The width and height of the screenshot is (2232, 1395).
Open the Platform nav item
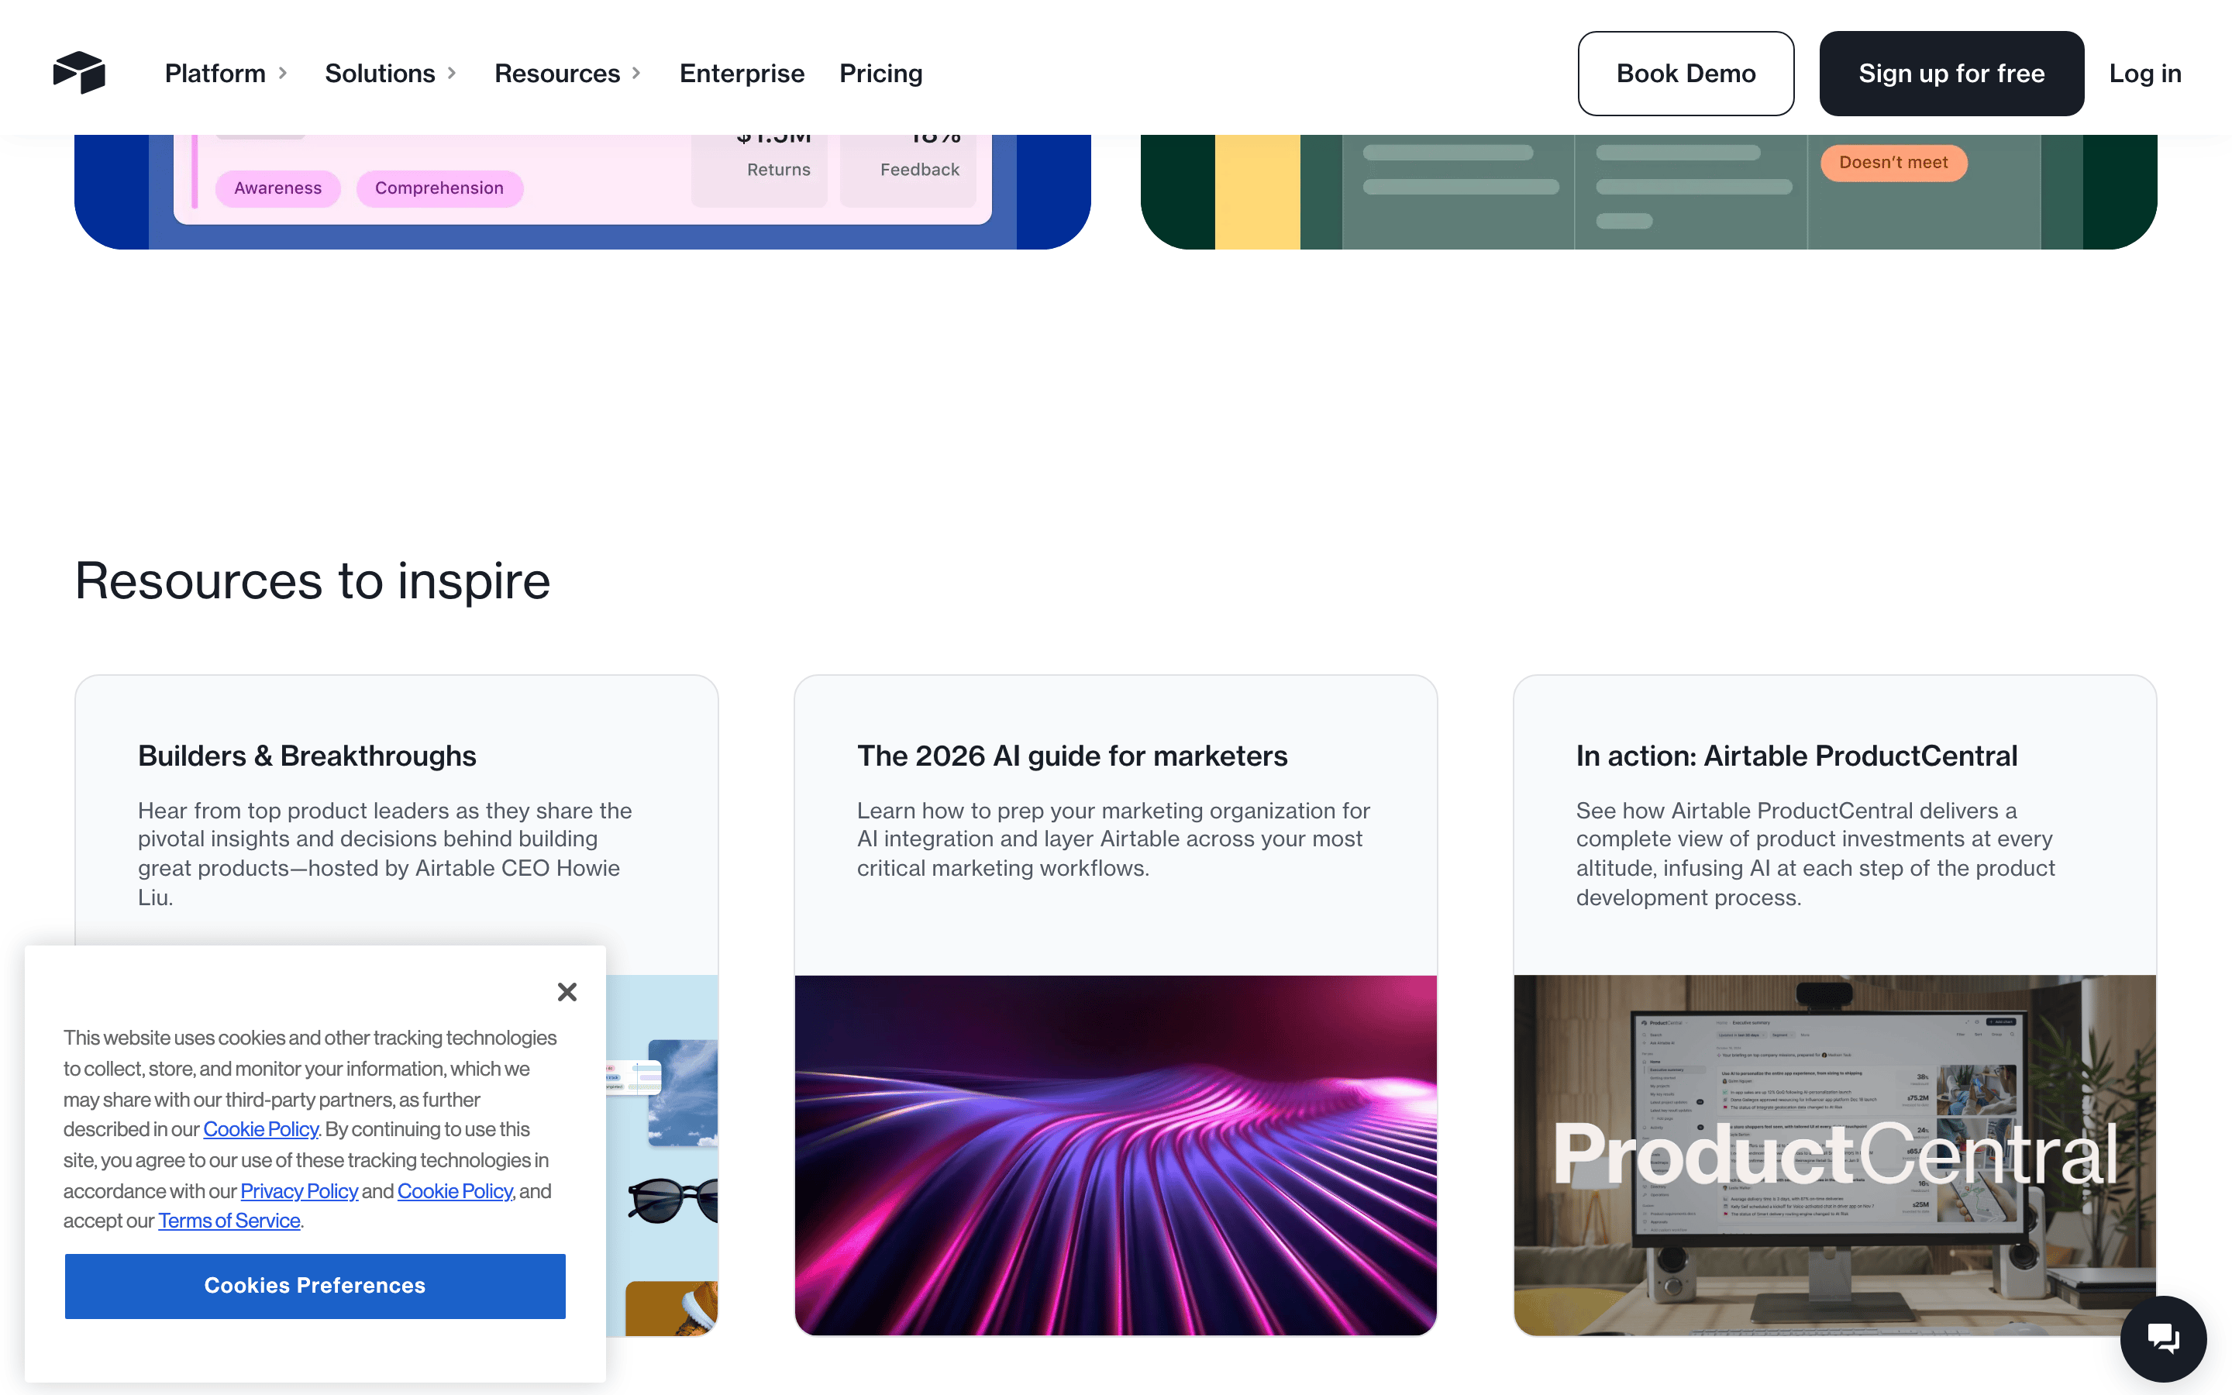coord(215,74)
